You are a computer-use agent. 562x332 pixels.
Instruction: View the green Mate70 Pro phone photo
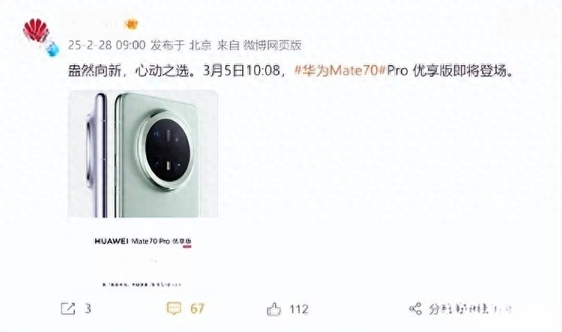coord(143,154)
